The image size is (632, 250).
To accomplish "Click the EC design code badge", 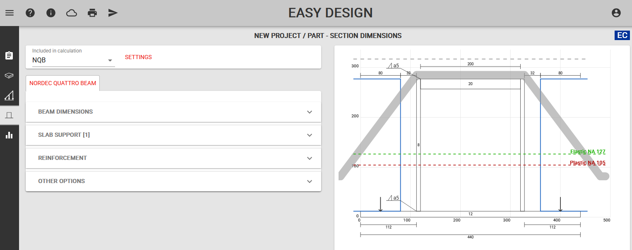I will point(622,36).
